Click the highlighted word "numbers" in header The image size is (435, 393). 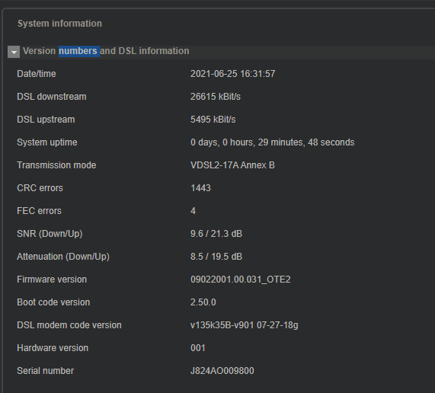[78, 51]
